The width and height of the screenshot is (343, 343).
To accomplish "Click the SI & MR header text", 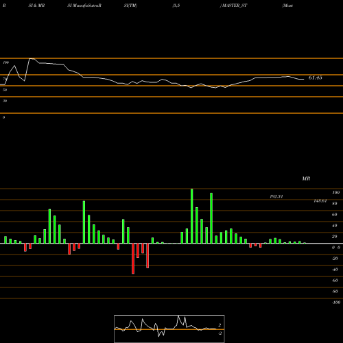I will [36, 5].
